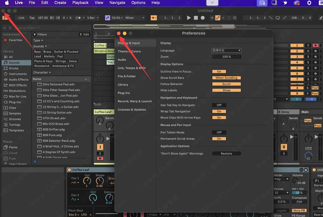Select Instruments in the Library sidebar
Screen dimensions: 323x217
tap(18, 74)
